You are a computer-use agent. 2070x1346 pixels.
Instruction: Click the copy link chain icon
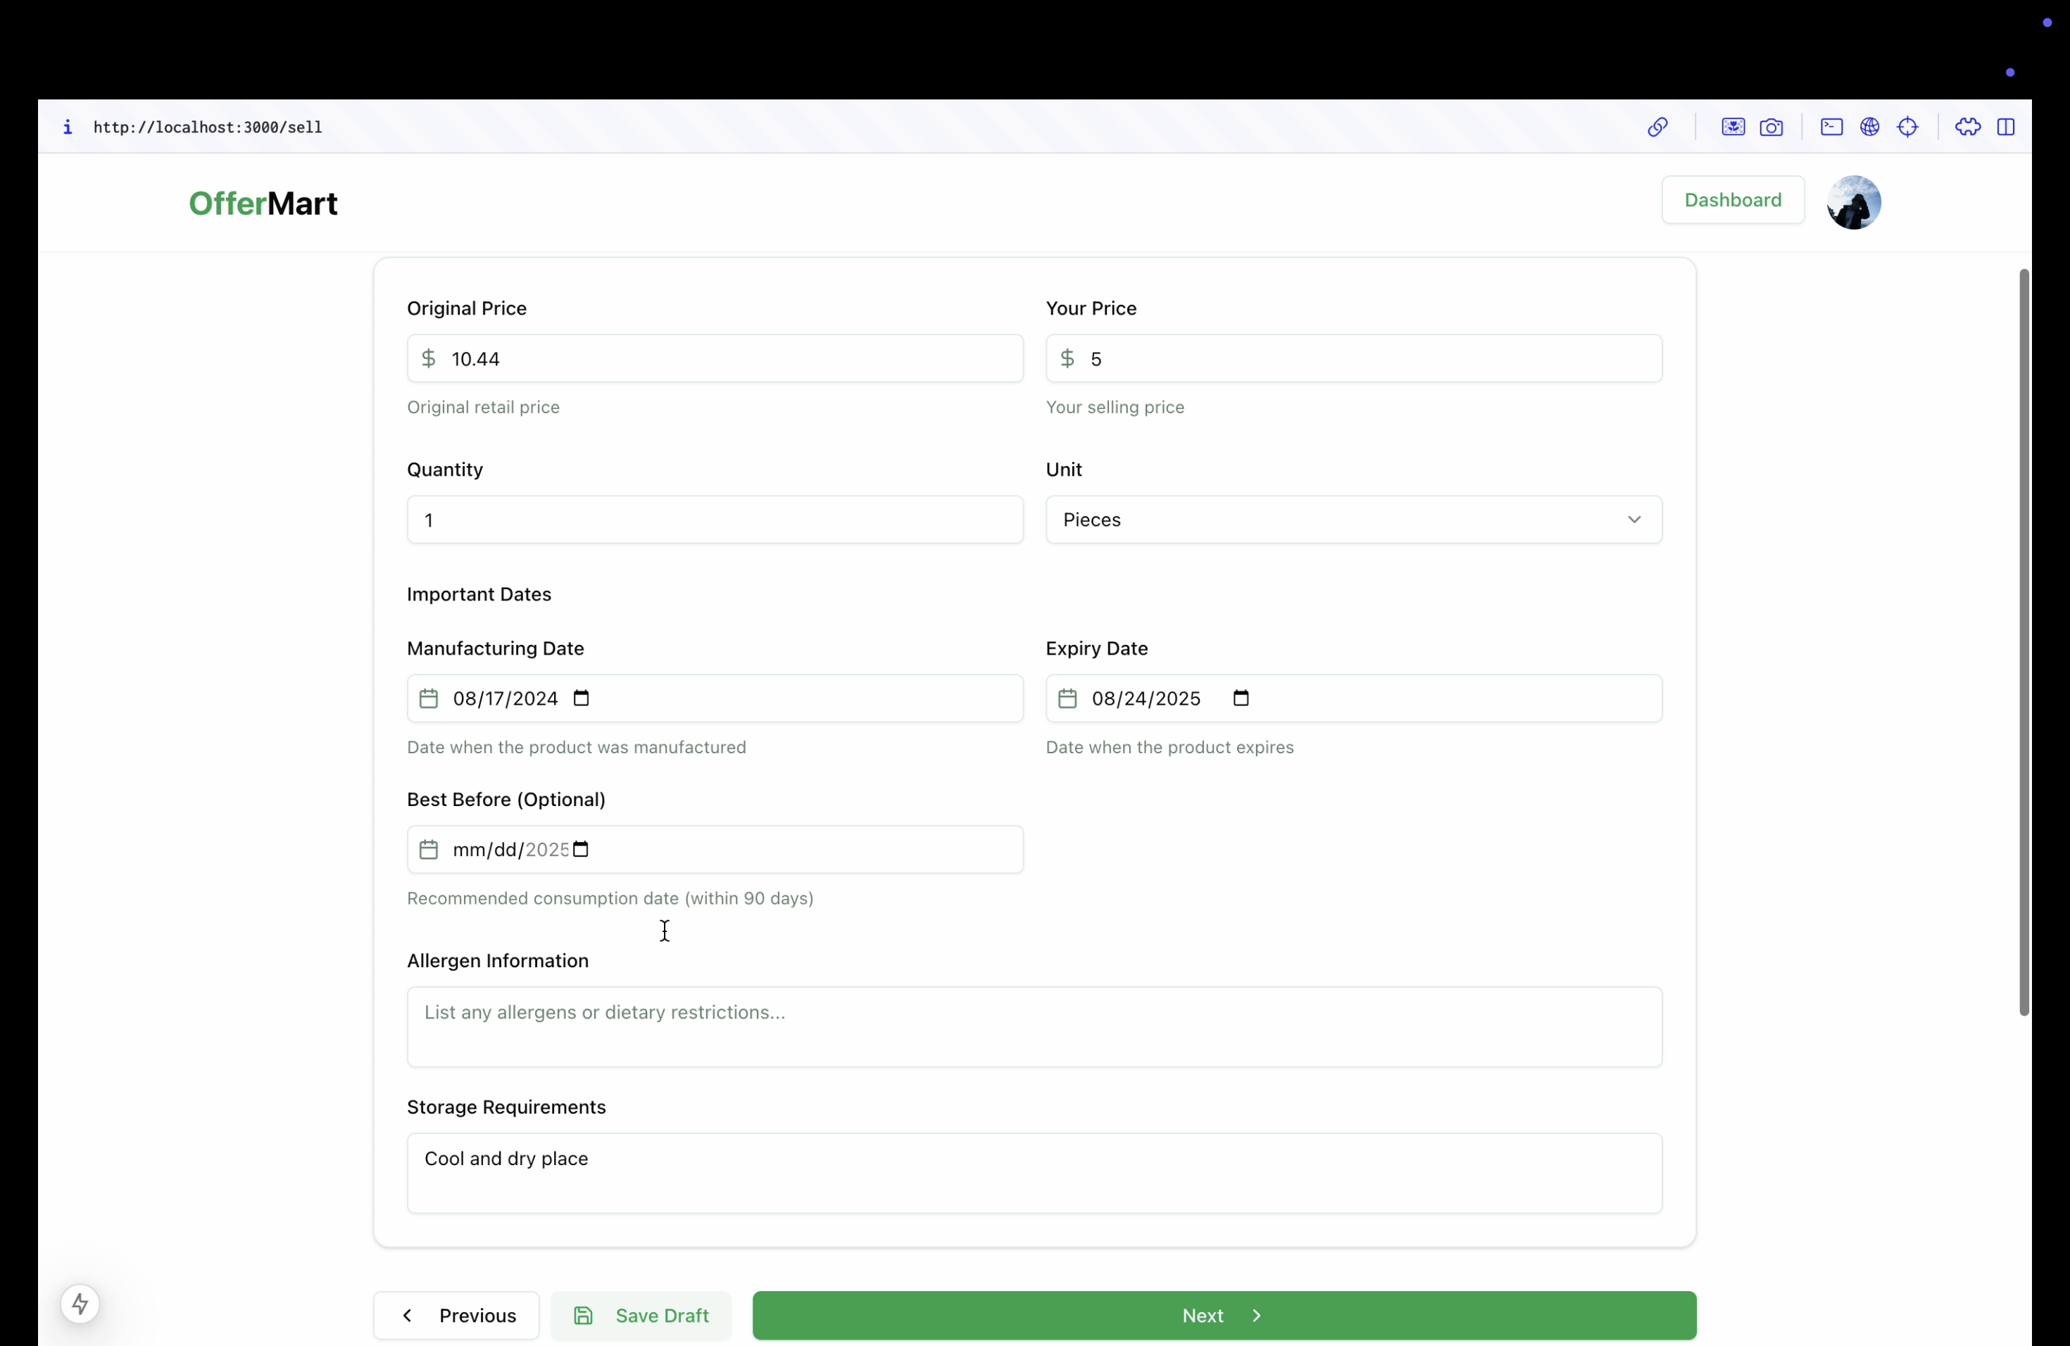click(1657, 127)
